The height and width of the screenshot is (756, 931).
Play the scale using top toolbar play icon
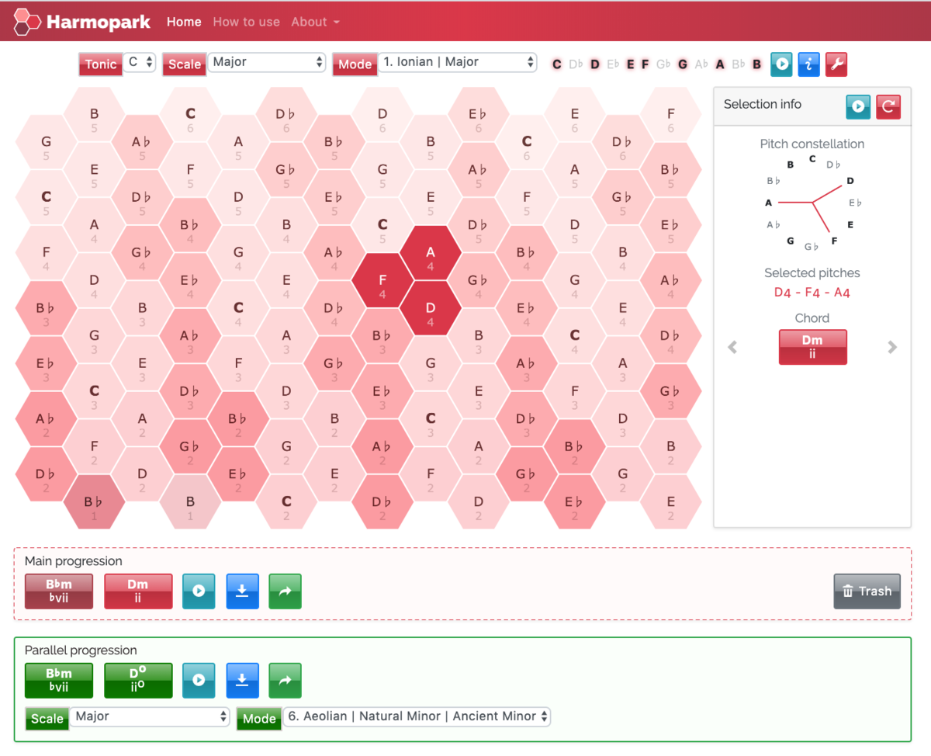click(781, 64)
